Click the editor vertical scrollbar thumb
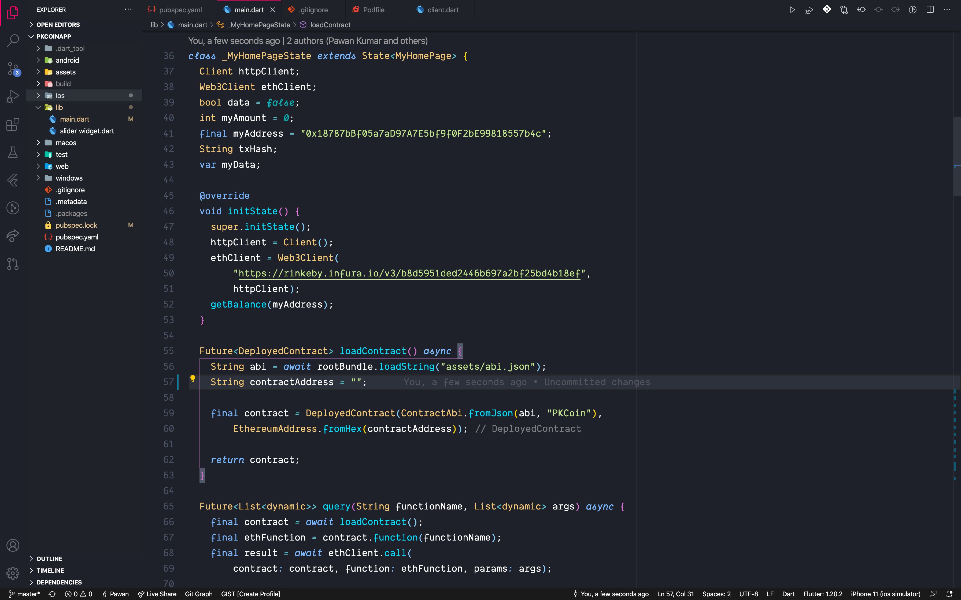Image resolution: width=961 pixels, height=600 pixels. click(x=957, y=157)
